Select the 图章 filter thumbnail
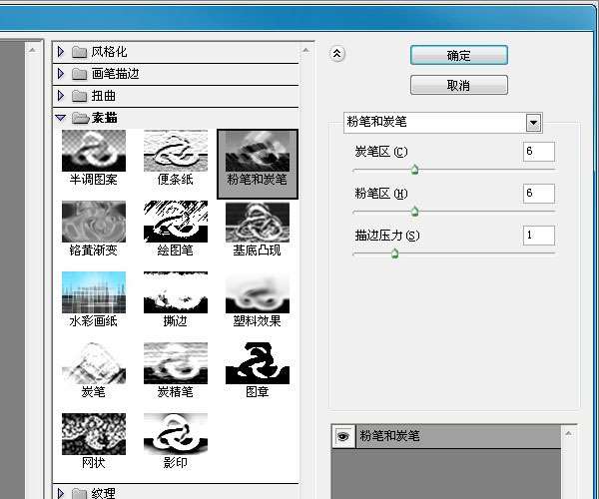 (x=258, y=363)
